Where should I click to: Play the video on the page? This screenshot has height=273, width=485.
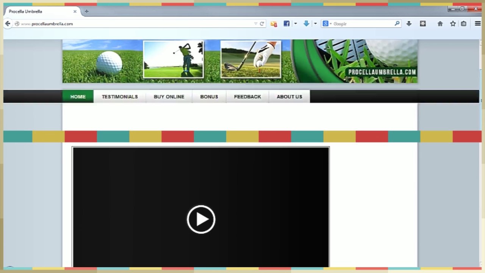[201, 219]
